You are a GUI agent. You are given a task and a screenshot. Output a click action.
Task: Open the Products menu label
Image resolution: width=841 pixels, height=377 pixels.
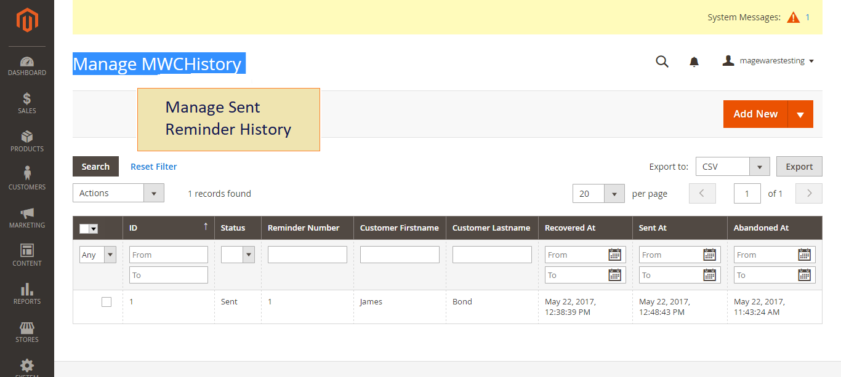[27, 149]
